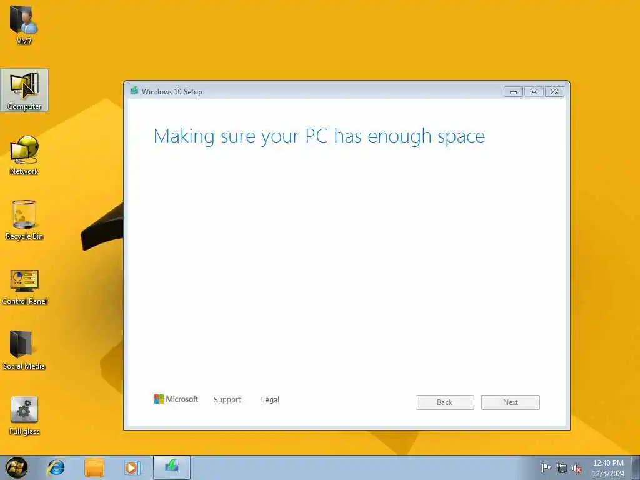
Task: Click the muted volume tray icon
Action: [x=577, y=468]
